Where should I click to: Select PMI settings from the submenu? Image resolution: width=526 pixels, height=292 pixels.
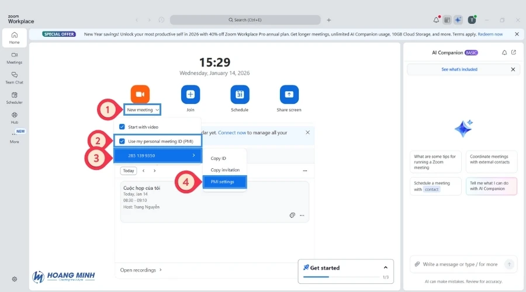point(222,182)
